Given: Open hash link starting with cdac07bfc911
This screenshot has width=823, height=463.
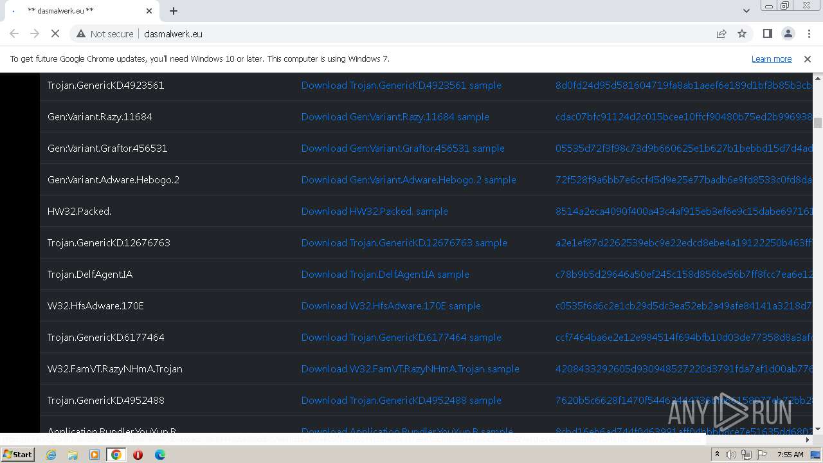Looking at the screenshot, I should pyautogui.click(x=683, y=116).
